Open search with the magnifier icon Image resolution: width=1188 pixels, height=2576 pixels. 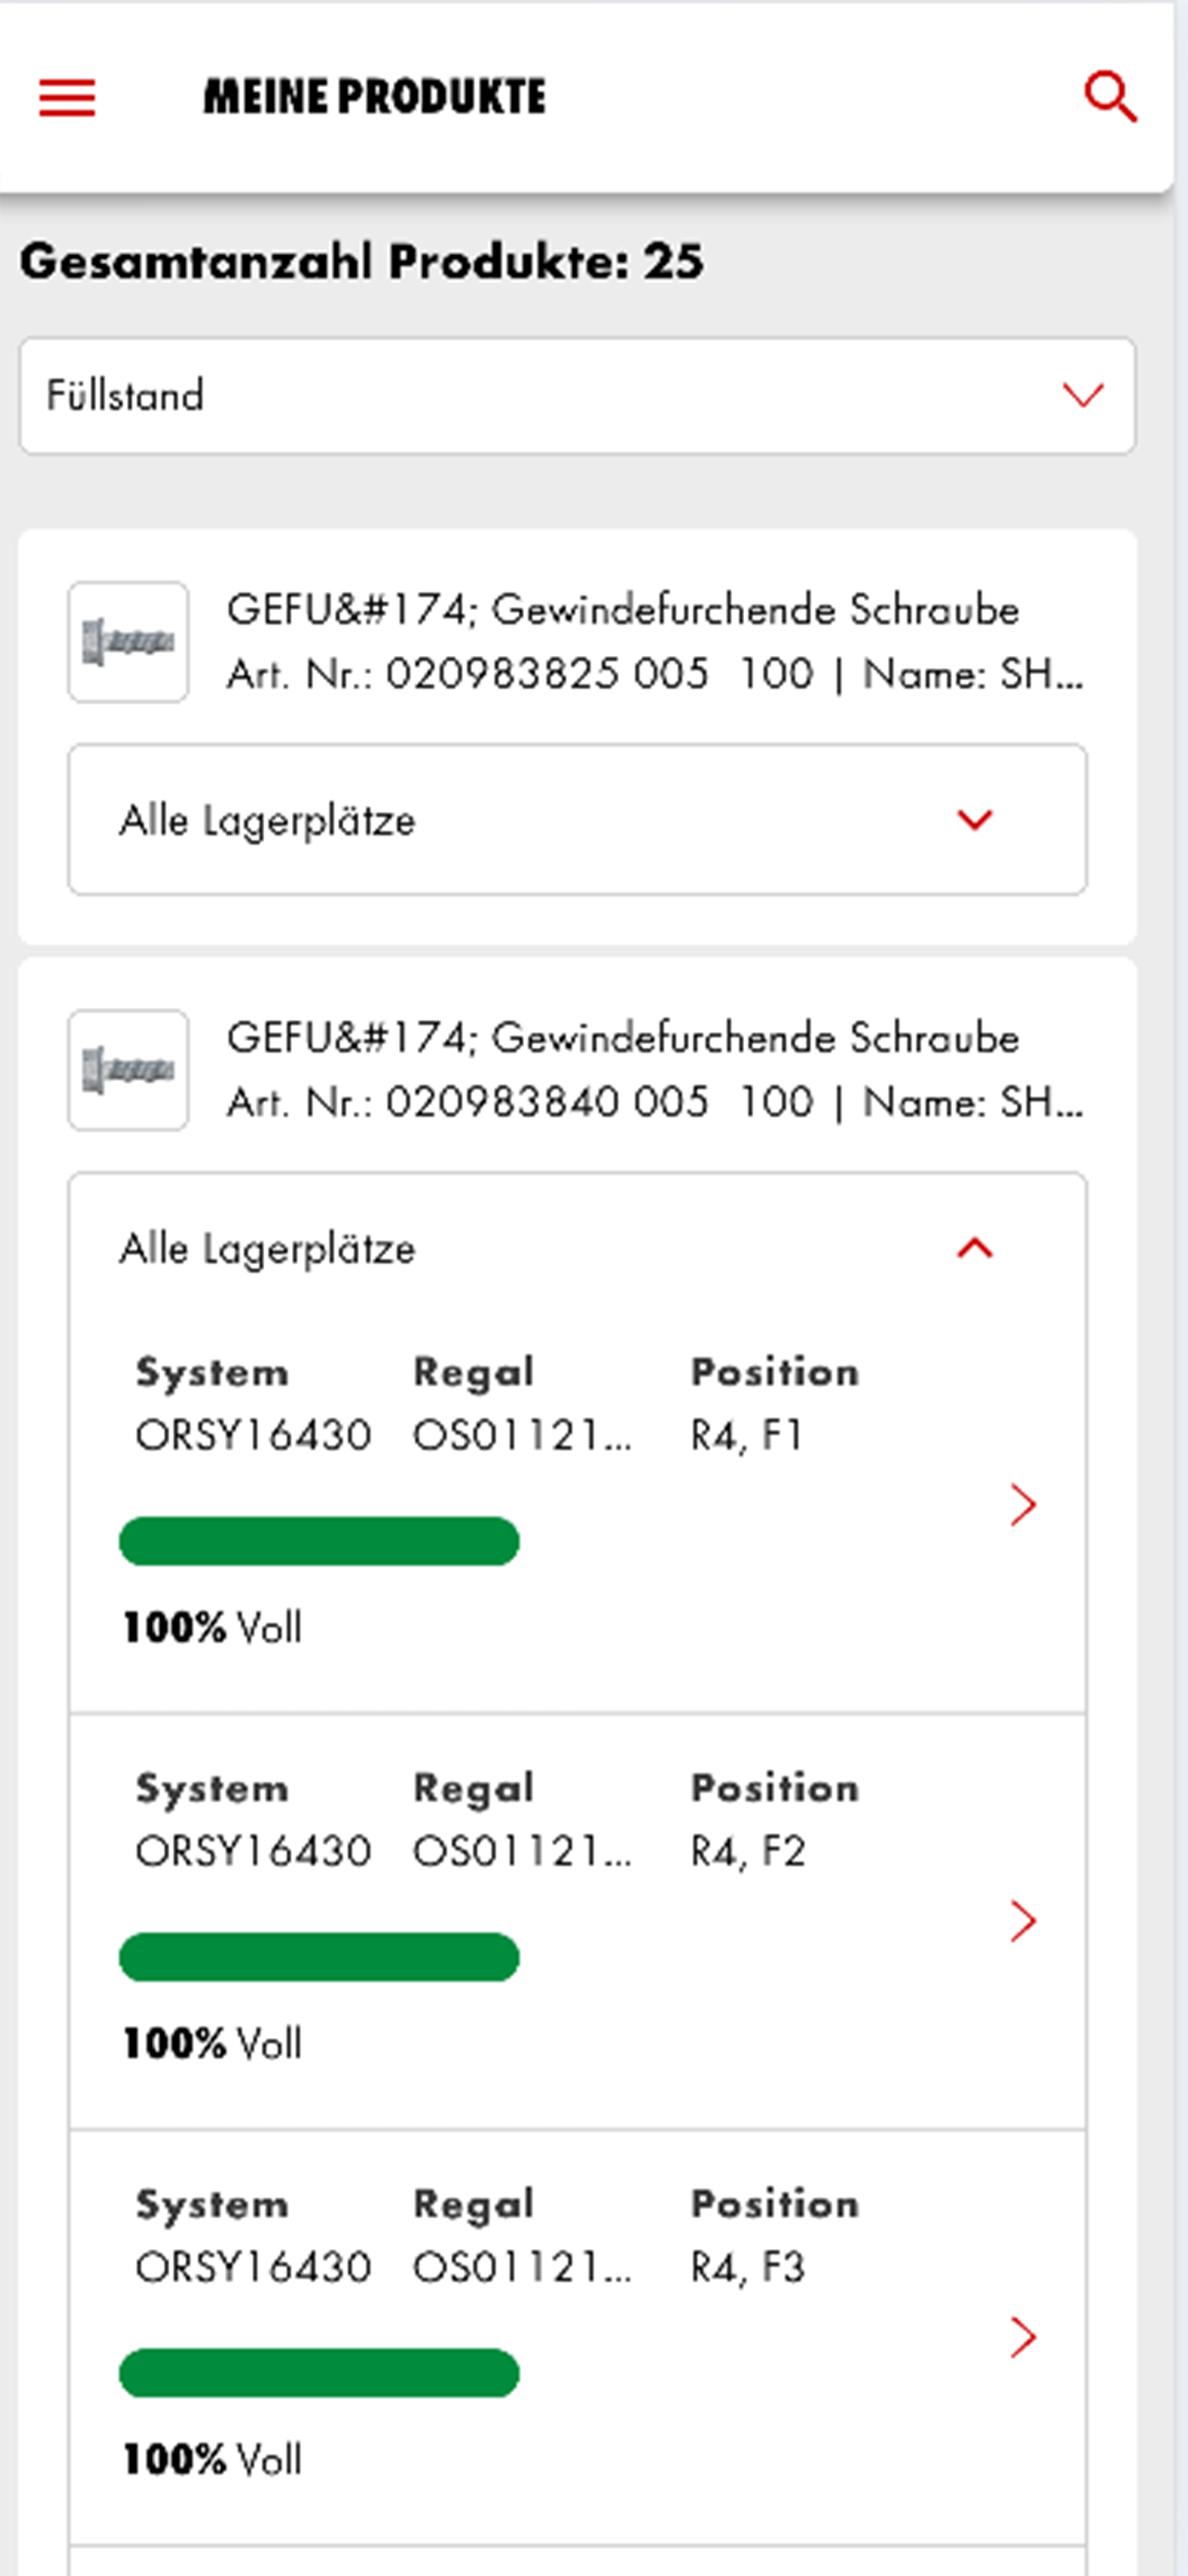coord(1110,97)
